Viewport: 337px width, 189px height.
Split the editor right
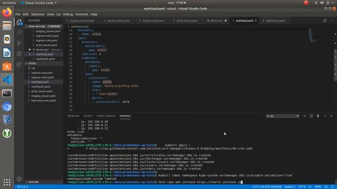pos(325,20)
